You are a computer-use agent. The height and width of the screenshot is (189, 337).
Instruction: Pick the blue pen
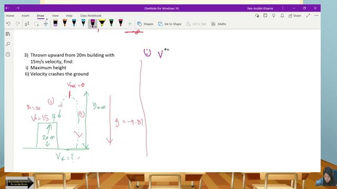74,23
